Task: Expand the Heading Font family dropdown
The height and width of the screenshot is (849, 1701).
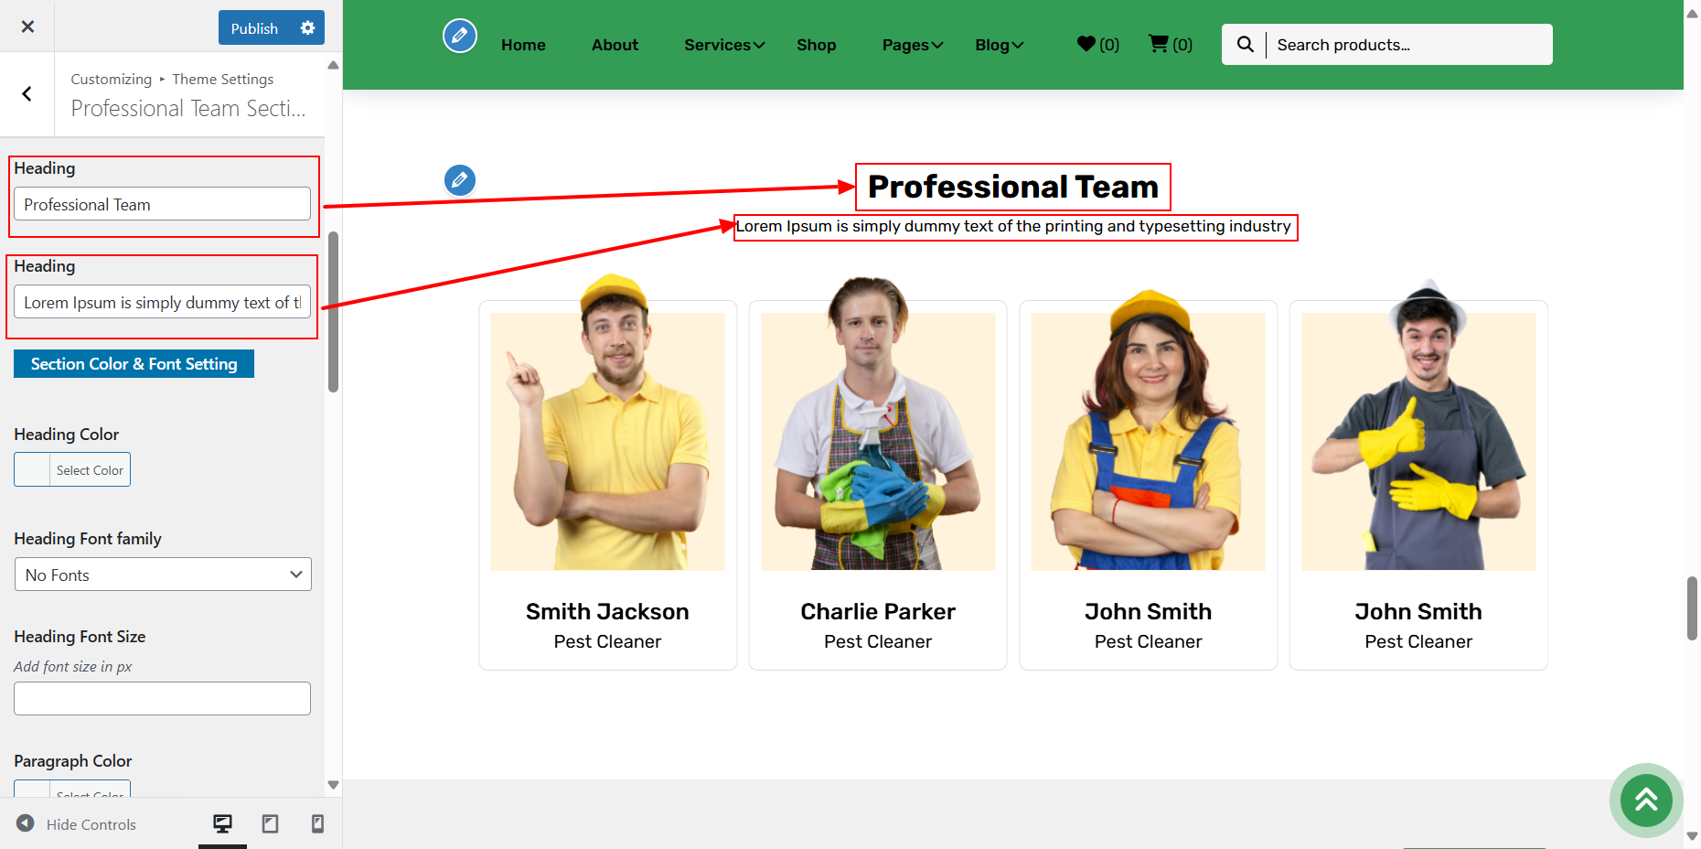Action: tap(163, 575)
